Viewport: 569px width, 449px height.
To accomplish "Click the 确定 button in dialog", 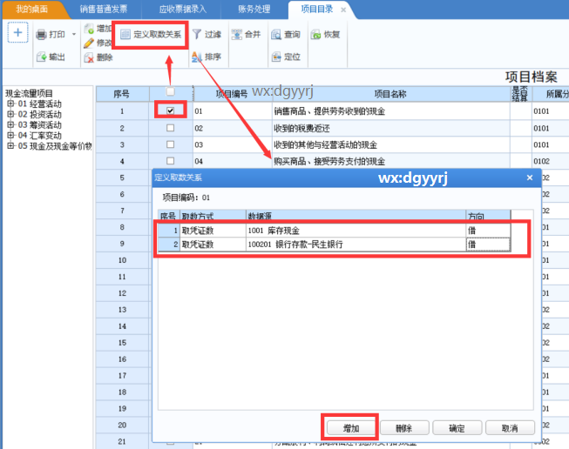I will coord(456,428).
